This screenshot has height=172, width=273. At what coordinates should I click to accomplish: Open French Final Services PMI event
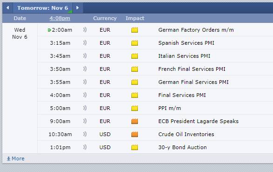point(191,69)
